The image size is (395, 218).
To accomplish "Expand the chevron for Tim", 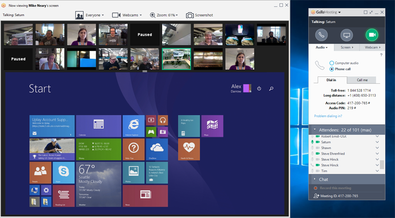I will [377, 171].
